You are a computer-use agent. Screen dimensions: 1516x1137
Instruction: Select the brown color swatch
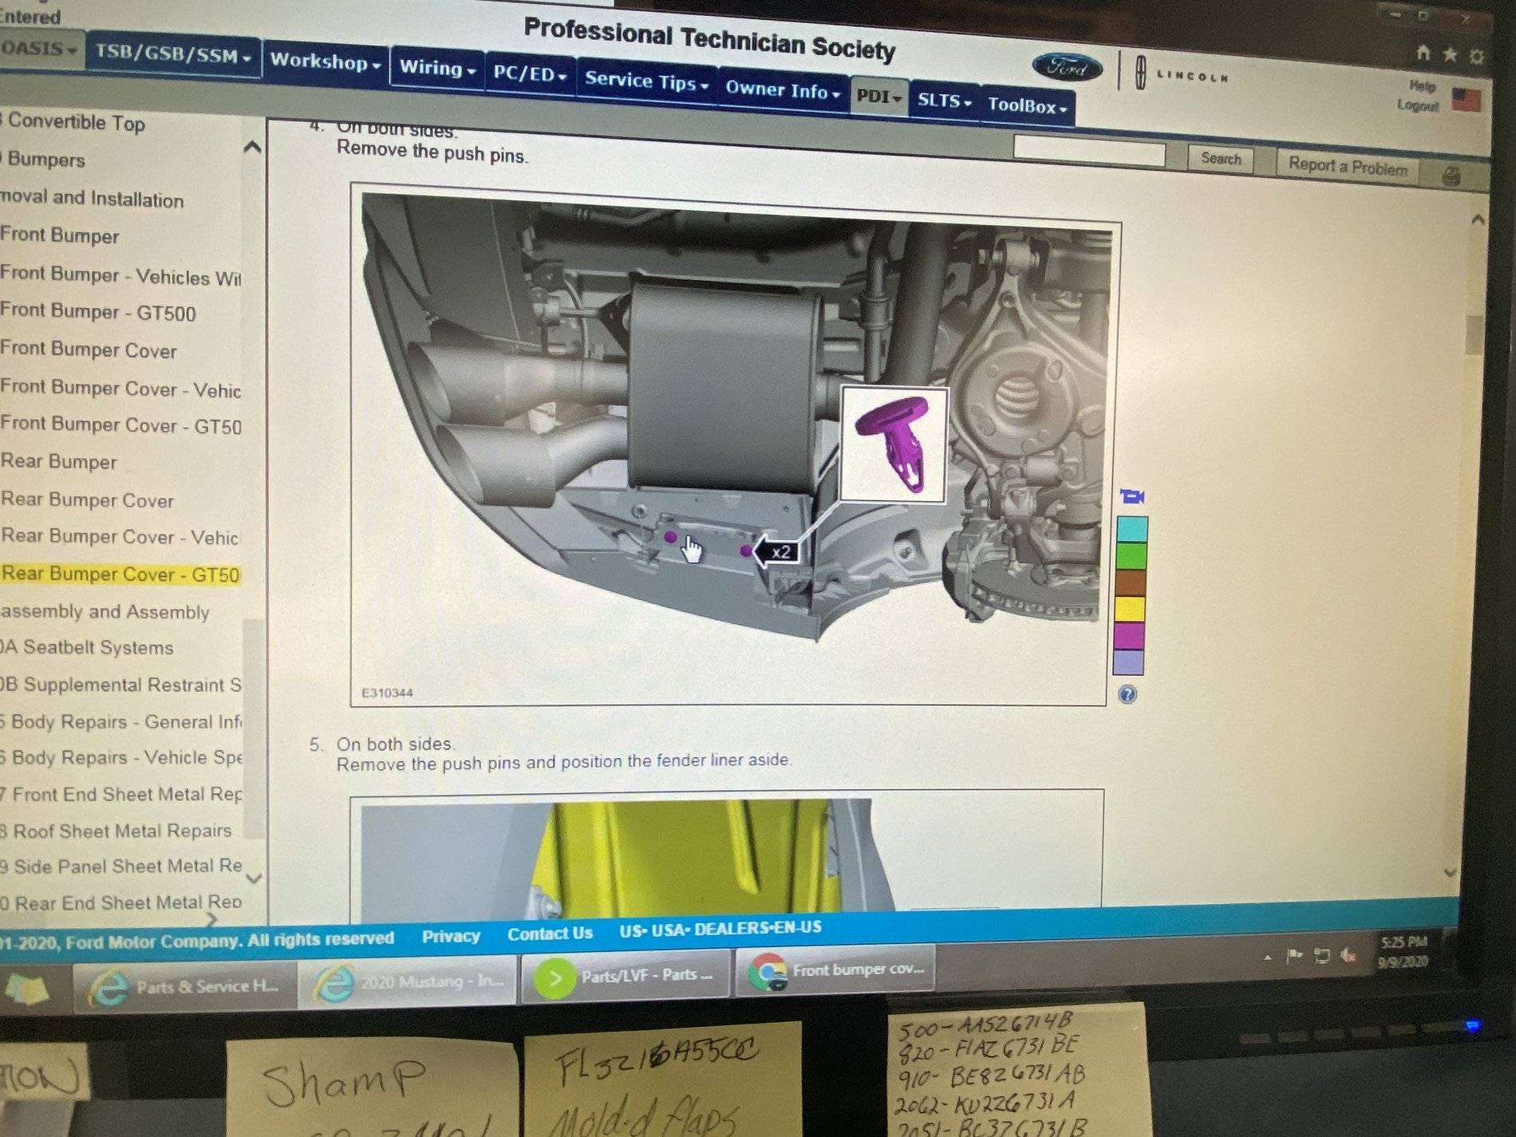(1130, 582)
